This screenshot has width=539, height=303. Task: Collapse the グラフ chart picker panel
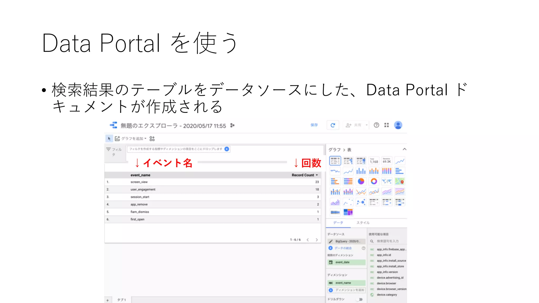pyautogui.click(x=405, y=149)
